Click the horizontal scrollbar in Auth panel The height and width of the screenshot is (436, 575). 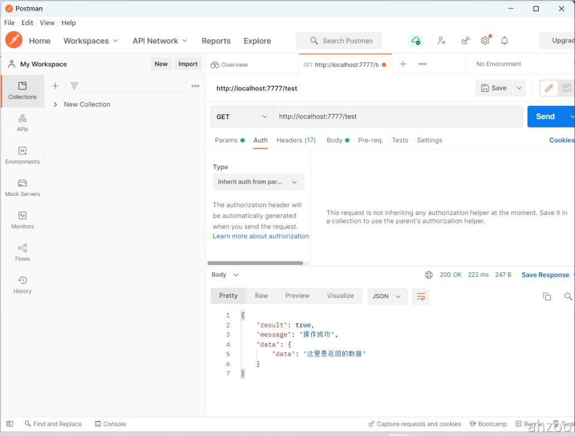tap(255, 263)
